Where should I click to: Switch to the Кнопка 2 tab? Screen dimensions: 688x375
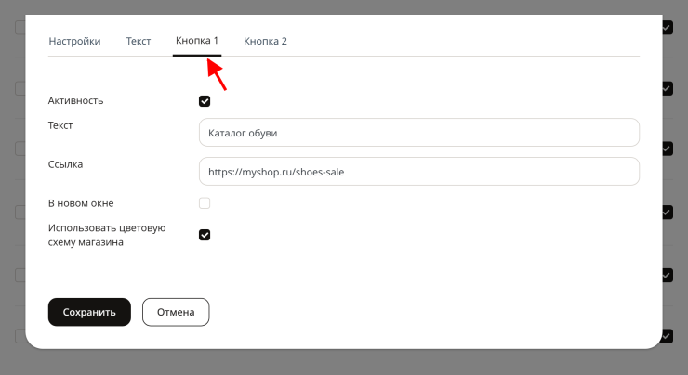[265, 41]
